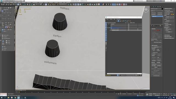Open Configure Modifier Sets icon
Viewport: 176px width, 99px height.
(160, 26)
